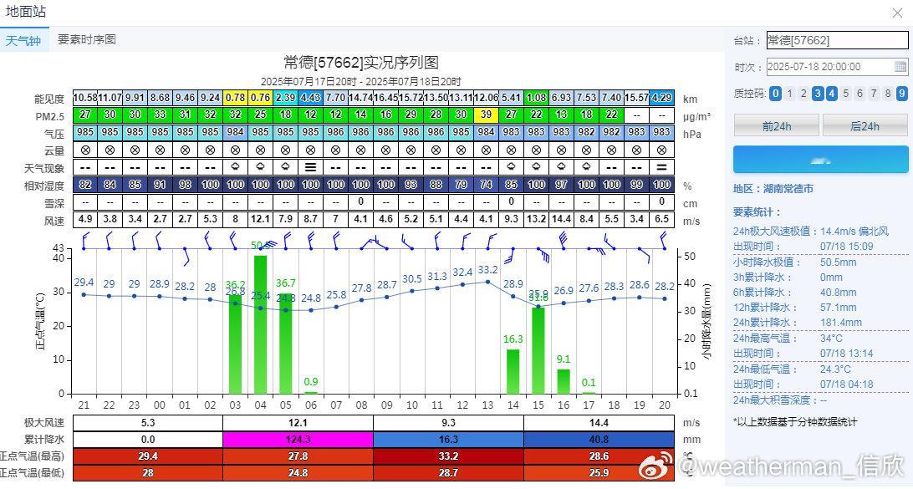Click the 累计降水 summary cell showing 0.0
Screen dimensions: 913x489
[x=148, y=440]
